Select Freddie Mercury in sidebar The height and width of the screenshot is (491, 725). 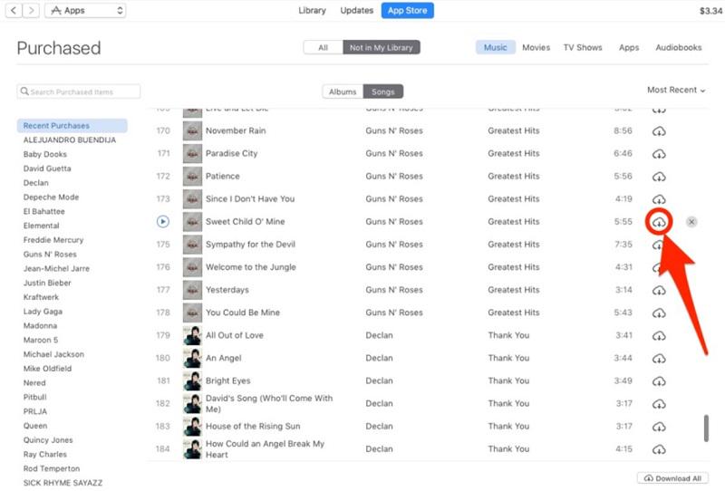coord(53,239)
